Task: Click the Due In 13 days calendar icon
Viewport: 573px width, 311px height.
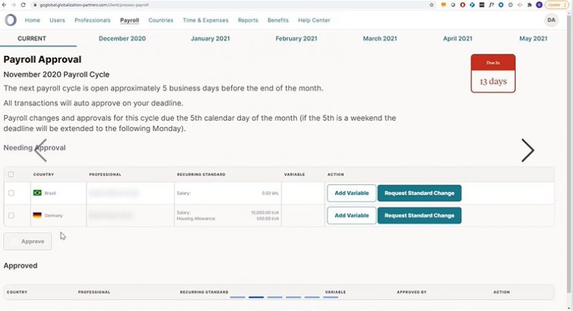Action: click(x=493, y=74)
